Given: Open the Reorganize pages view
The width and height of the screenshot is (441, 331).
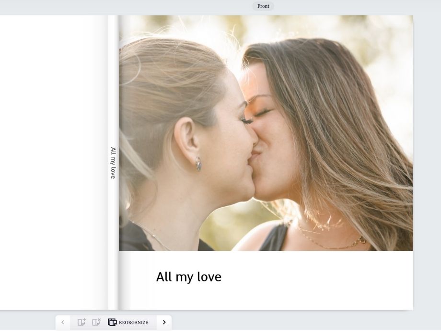Looking at the screenshot, I should click(128, 322).
